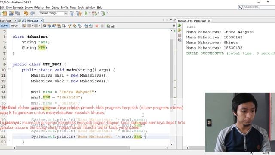Open the Window menu
This screenshot has width=275, height=155.
pyautogui.click(x=90, y=8)
